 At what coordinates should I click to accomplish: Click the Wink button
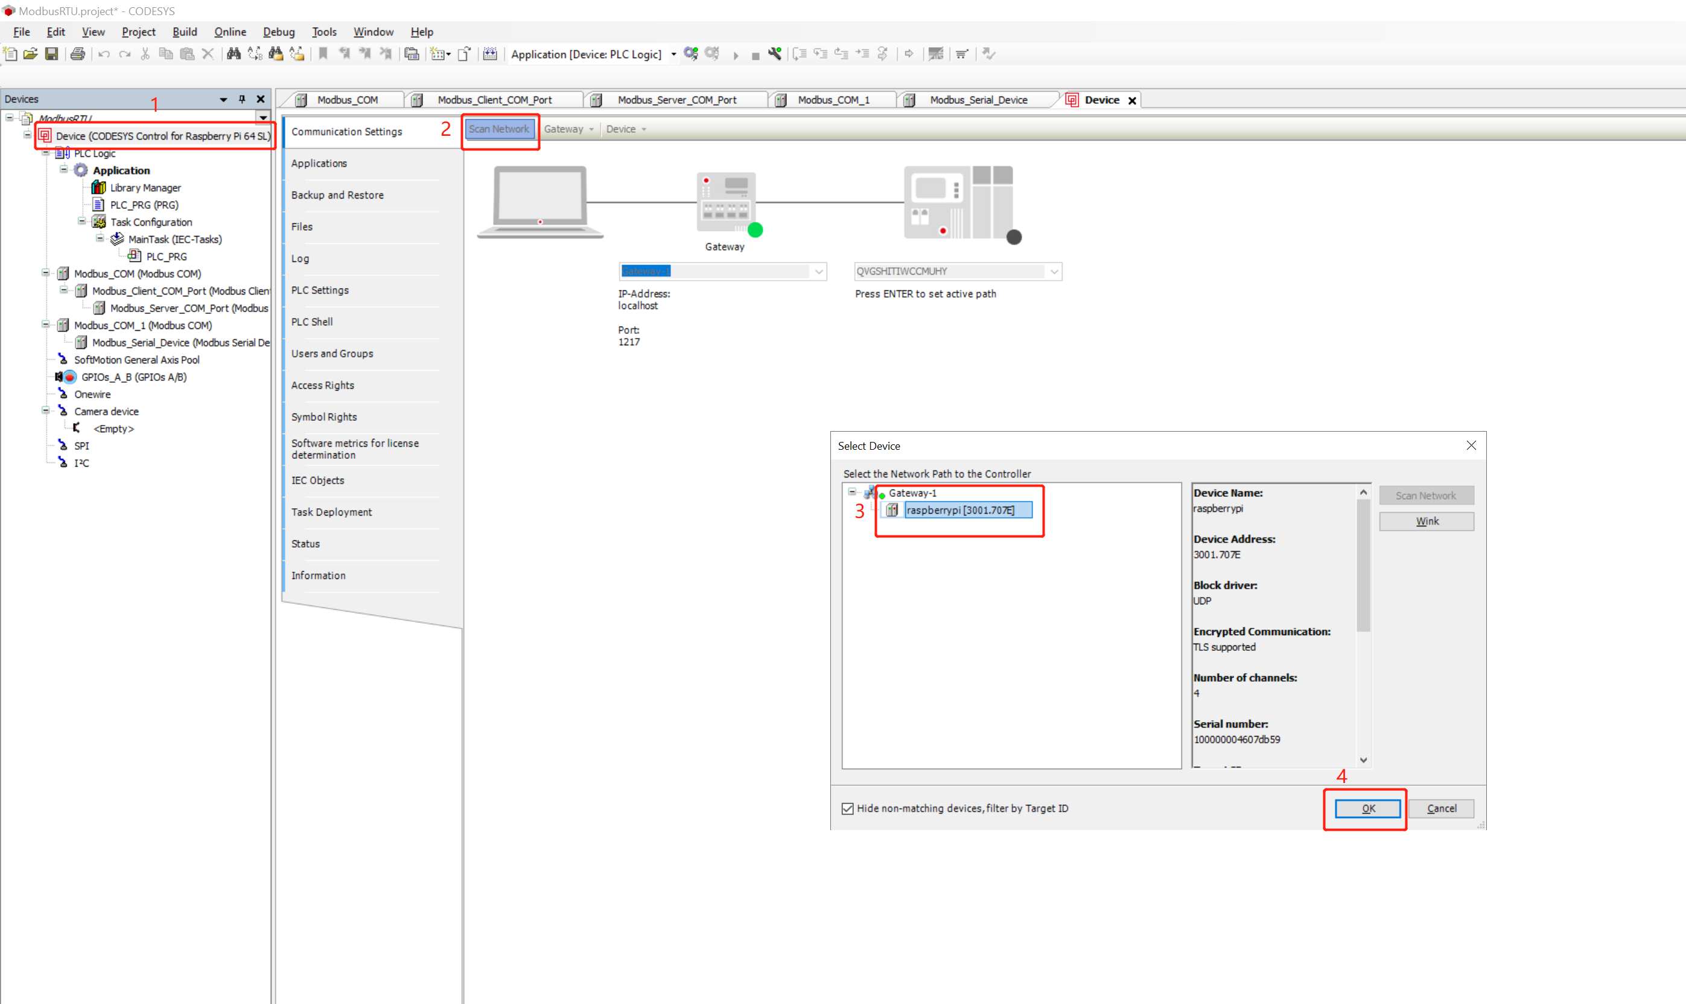coord(1427,522)
